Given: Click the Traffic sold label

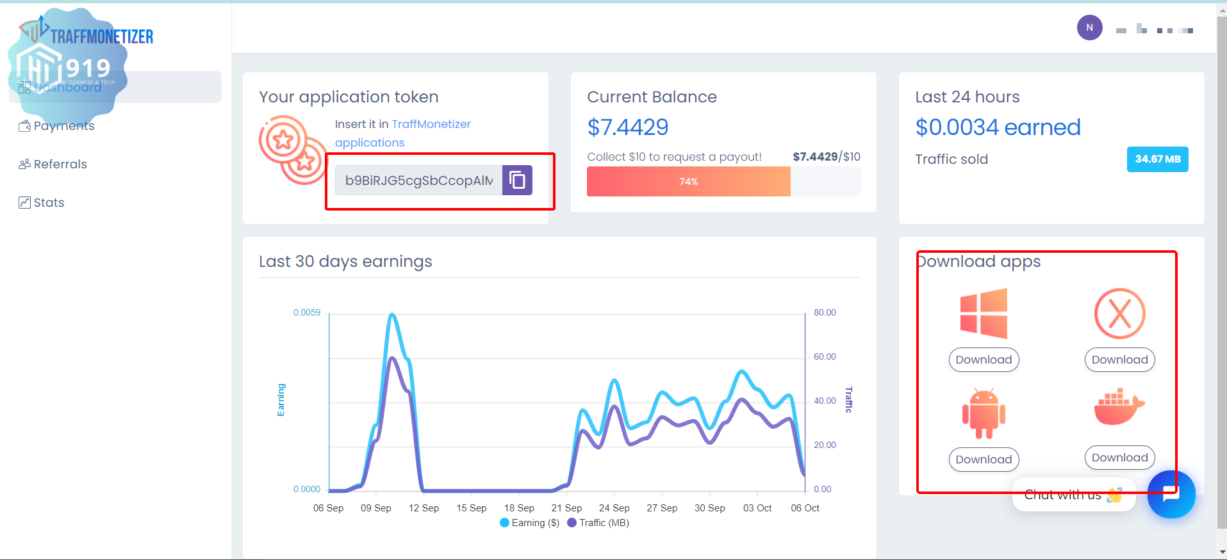Looking at the screenshot, I should click(951, 159).
